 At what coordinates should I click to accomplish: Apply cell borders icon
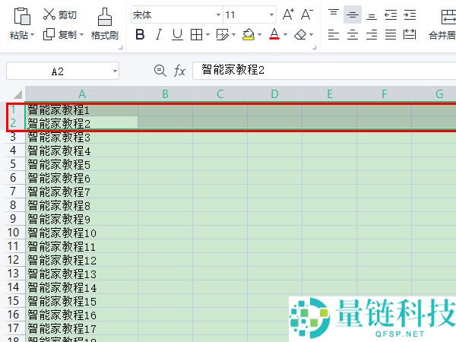[196, 35]
